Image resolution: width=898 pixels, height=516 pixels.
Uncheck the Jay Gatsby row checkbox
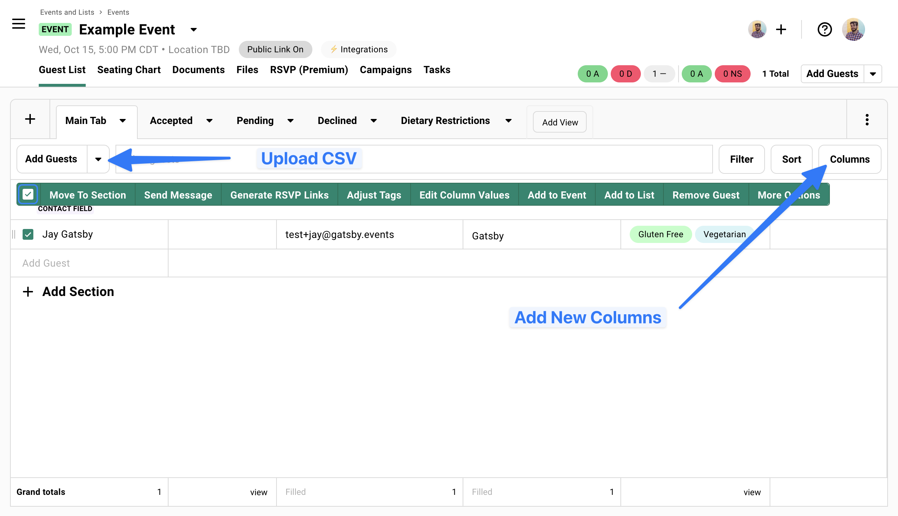28,234
